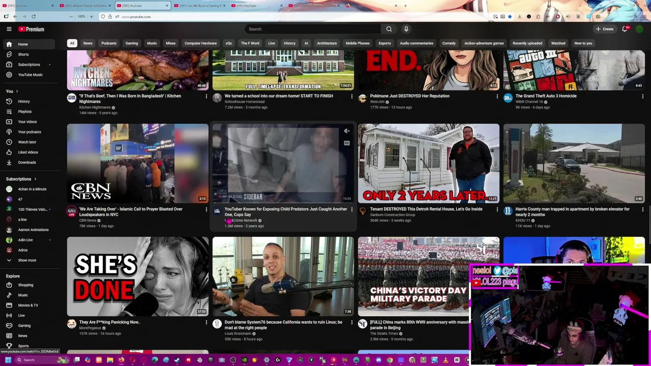651x366 pixels.
Task: Open the YouTube hamburger guide menu
Action: [9, 29]
